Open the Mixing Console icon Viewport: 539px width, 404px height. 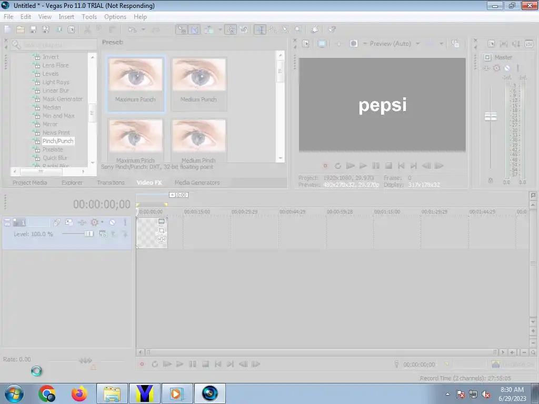click(528, 44)
